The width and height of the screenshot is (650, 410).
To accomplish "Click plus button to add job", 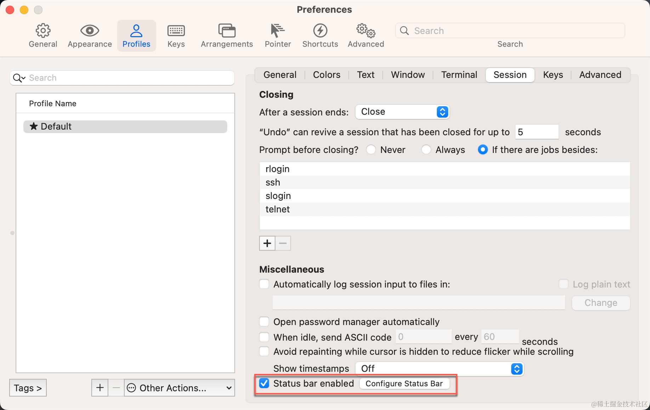I will [x=267, y=243].
